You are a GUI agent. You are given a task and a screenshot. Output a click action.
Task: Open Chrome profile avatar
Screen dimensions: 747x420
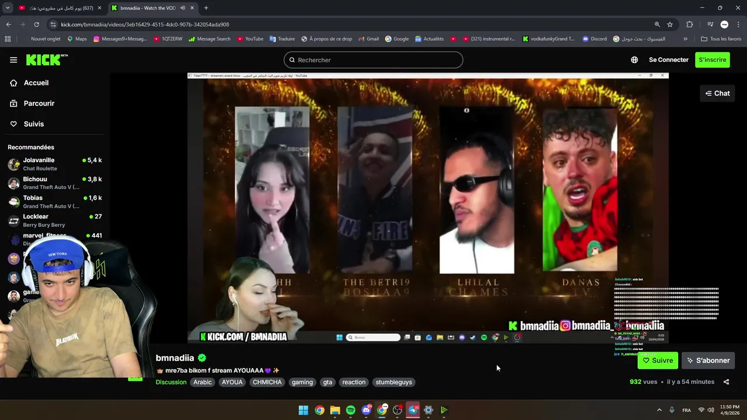point(724,24)
